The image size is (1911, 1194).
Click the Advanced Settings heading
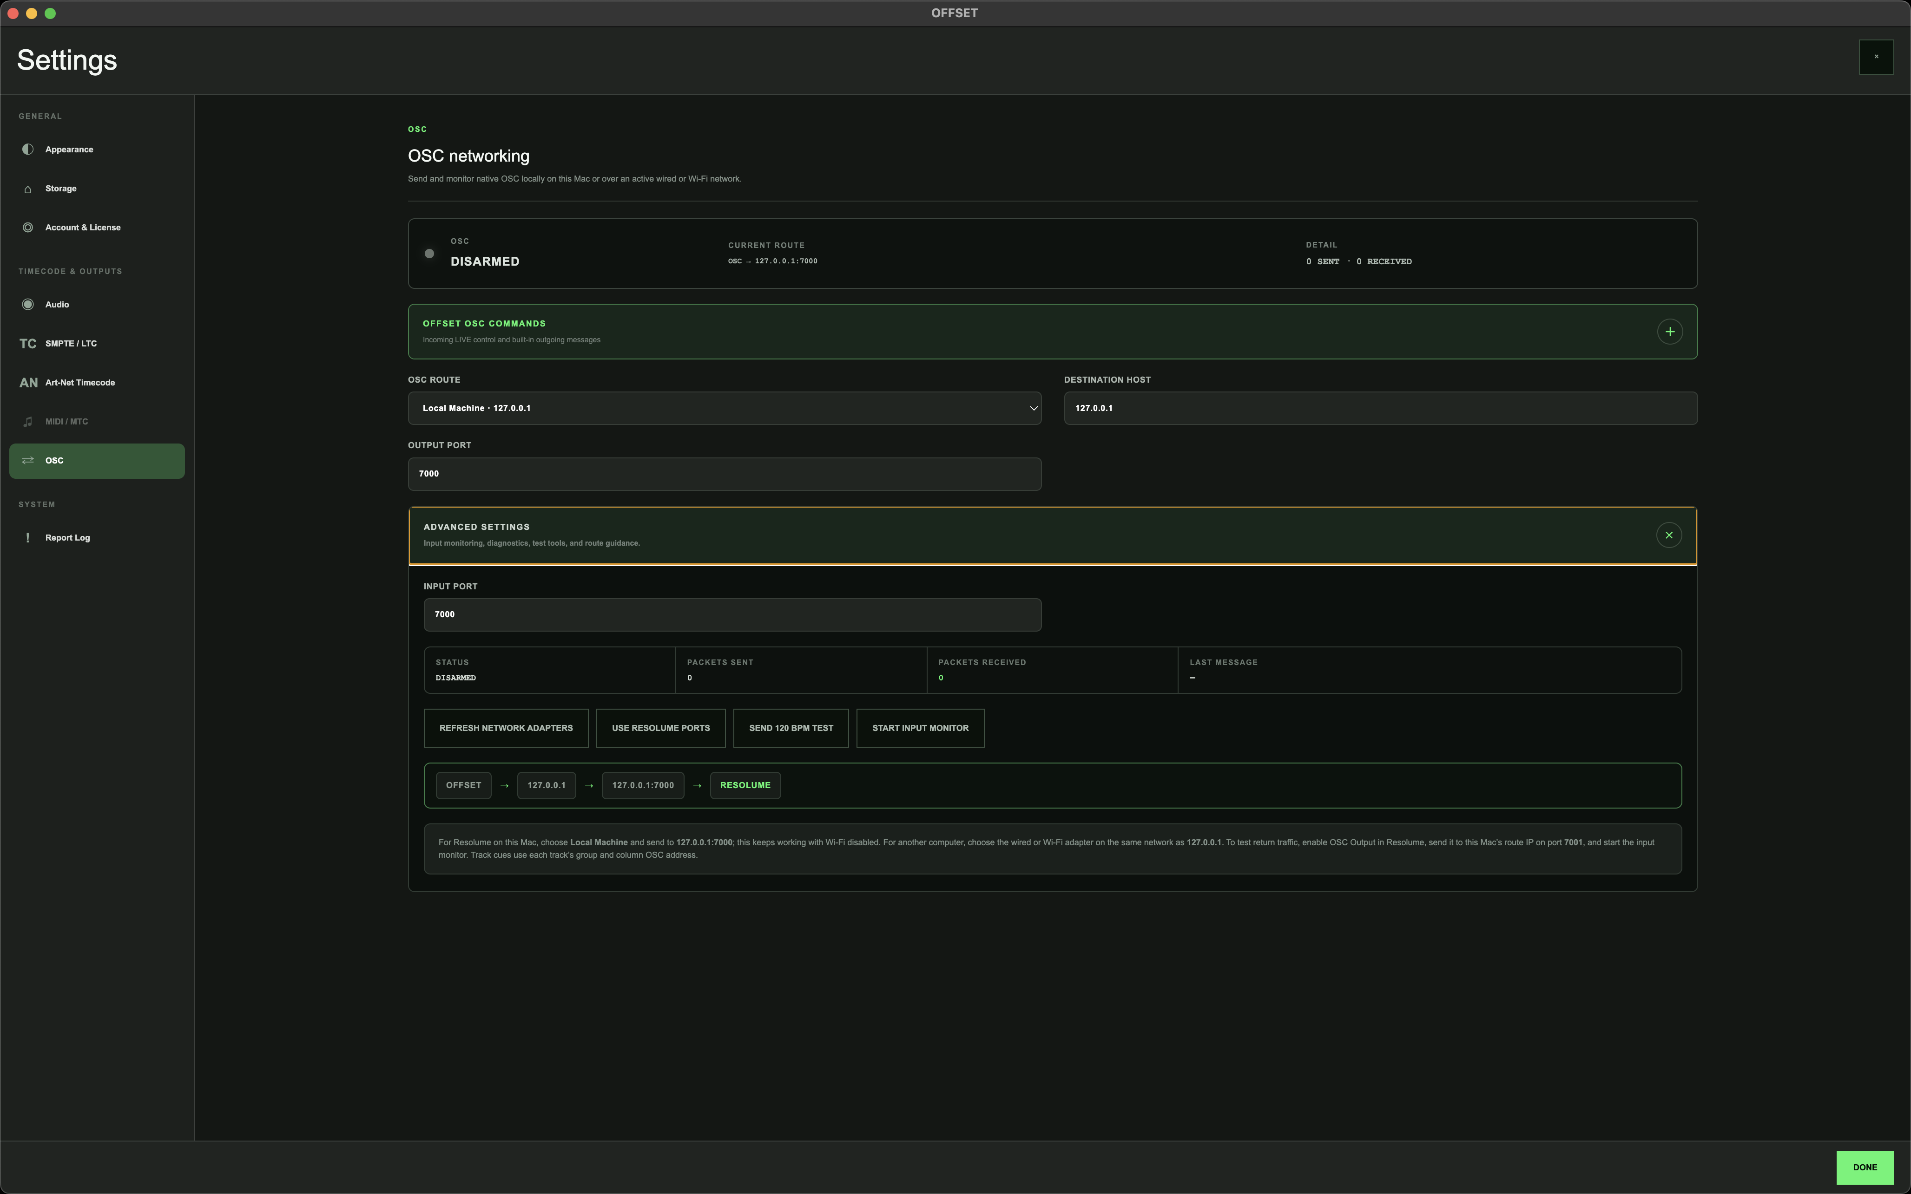(476, 527)
